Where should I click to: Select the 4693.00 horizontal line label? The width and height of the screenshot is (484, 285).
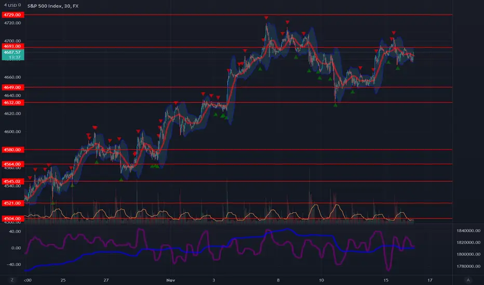12,46
